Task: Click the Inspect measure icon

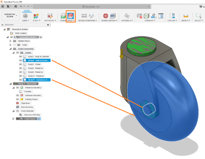Action: click(x=186, y=16)
